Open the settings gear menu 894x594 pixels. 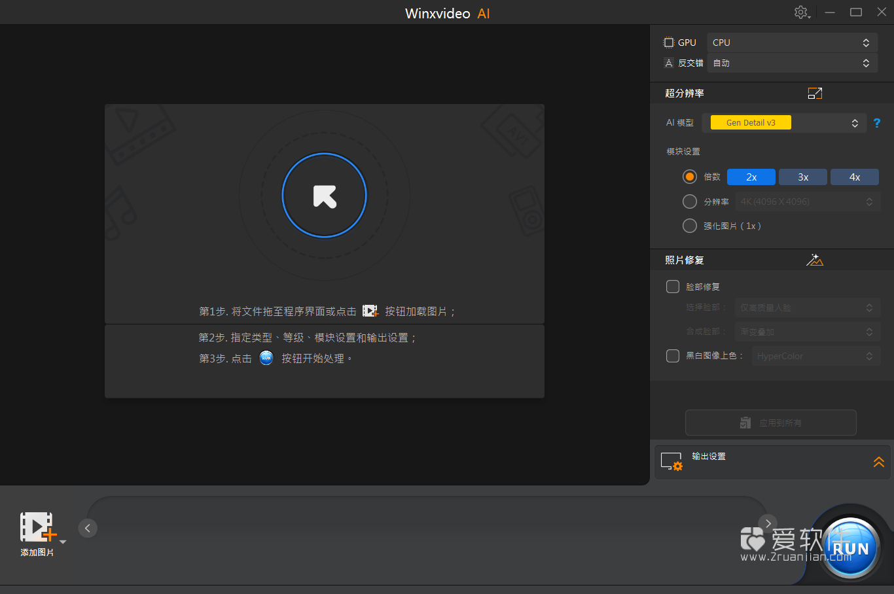click(x=802, y=12)
